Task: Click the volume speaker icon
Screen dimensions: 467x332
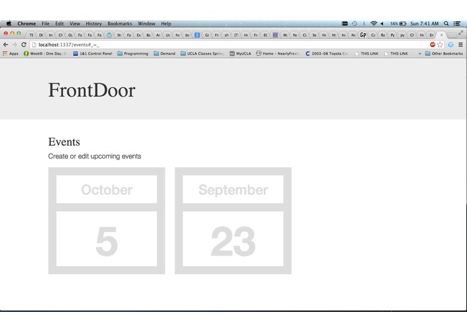Action: click(382, 24)
